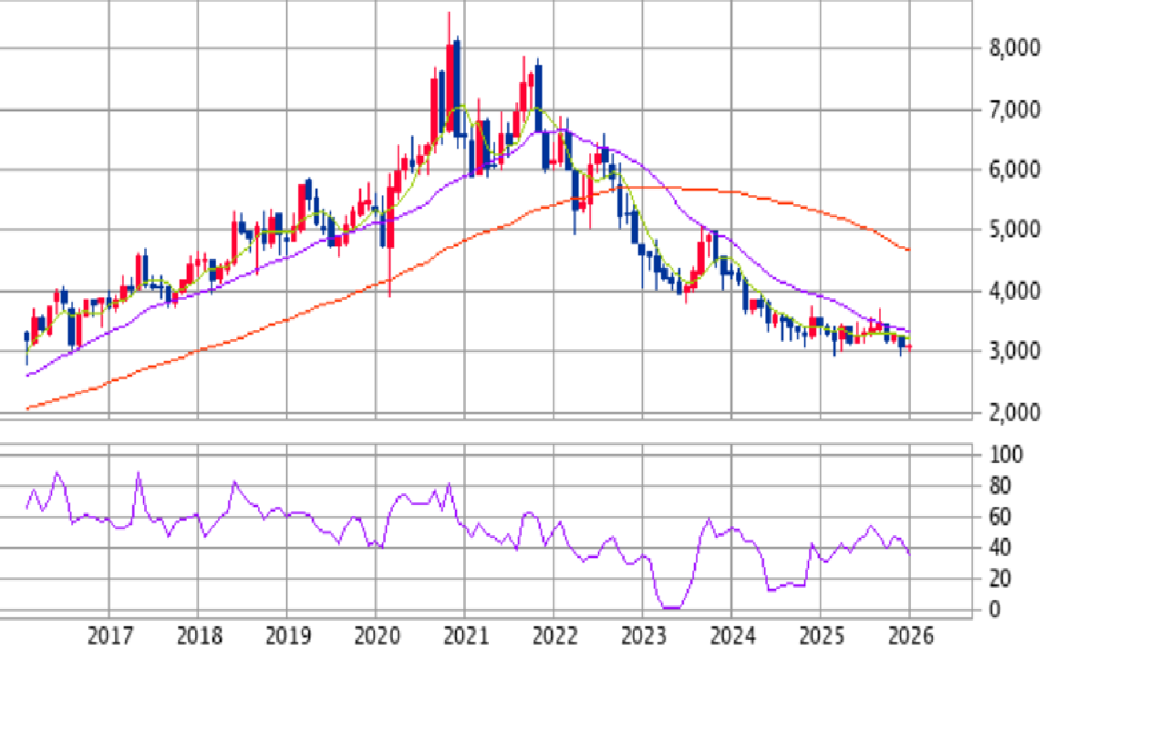The image size is (1149, 743).
Task: Click the orange moving average line's left start
Action: coord(28,408)
